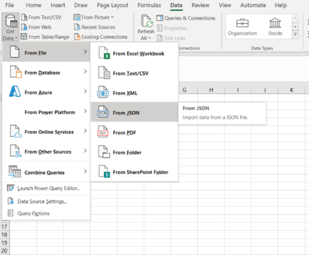Click the From XML file icon
Viewport: 309px width, 255px height.
tap(103, 92)
